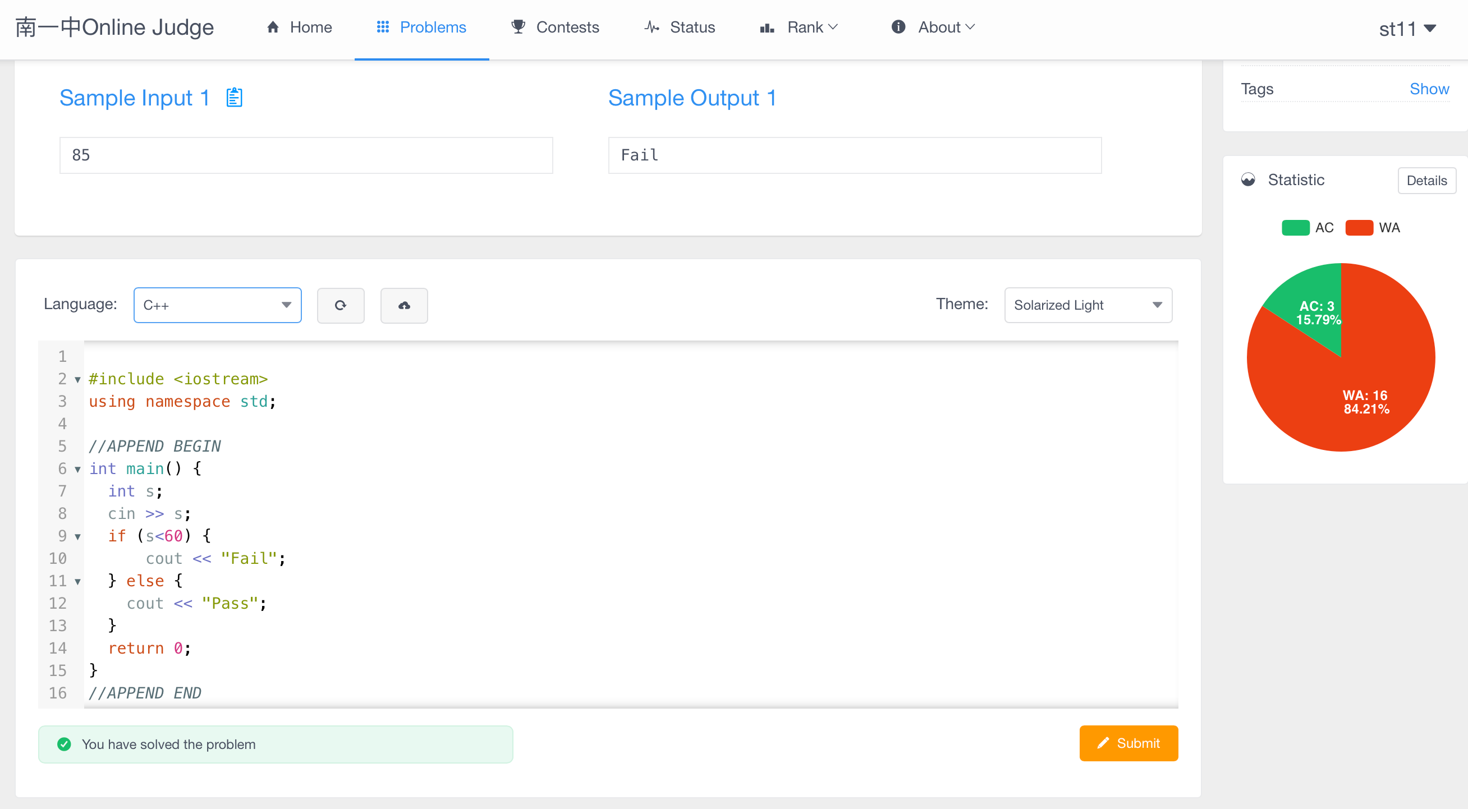Expand the Rank menu chevron
Screen dimensions: 1468x809
pos(833,27)
